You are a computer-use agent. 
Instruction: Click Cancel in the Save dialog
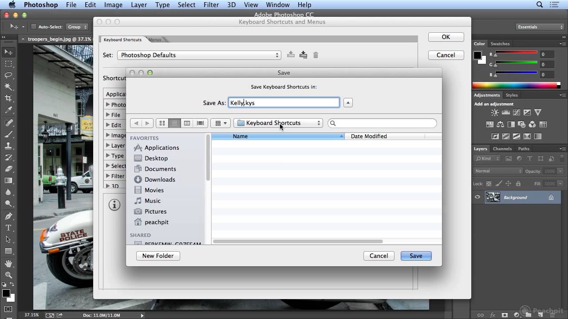click(x=379, y=256)
